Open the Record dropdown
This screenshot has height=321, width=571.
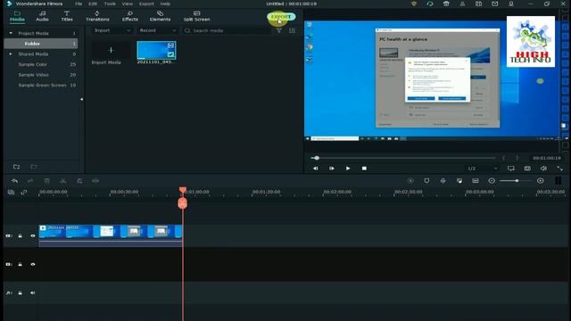(x=157, y=30)
